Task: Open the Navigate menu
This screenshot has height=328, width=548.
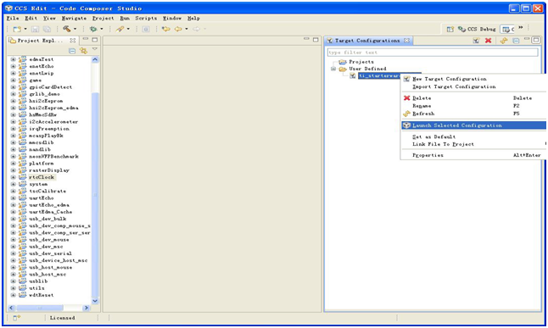Action: tap(74, 18)
